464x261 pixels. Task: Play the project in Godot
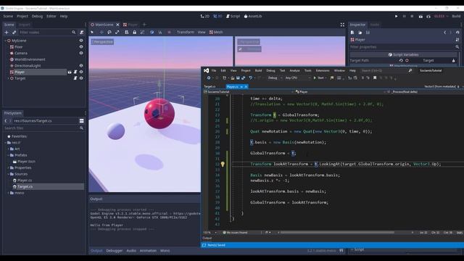(397, 16)
